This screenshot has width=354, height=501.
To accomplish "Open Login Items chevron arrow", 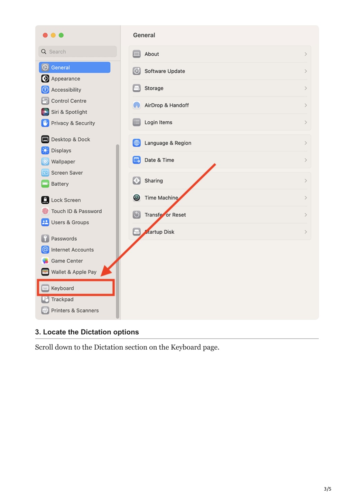I will pyautogui.click(x=306, y=122).
